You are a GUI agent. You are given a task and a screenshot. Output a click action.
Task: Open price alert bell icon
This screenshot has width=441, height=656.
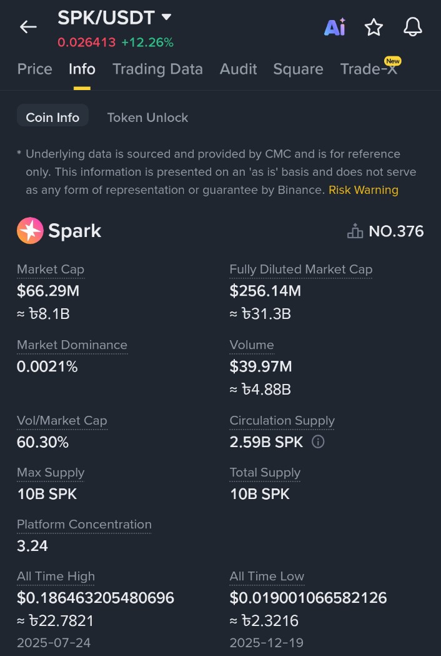[x=412, y=27]
